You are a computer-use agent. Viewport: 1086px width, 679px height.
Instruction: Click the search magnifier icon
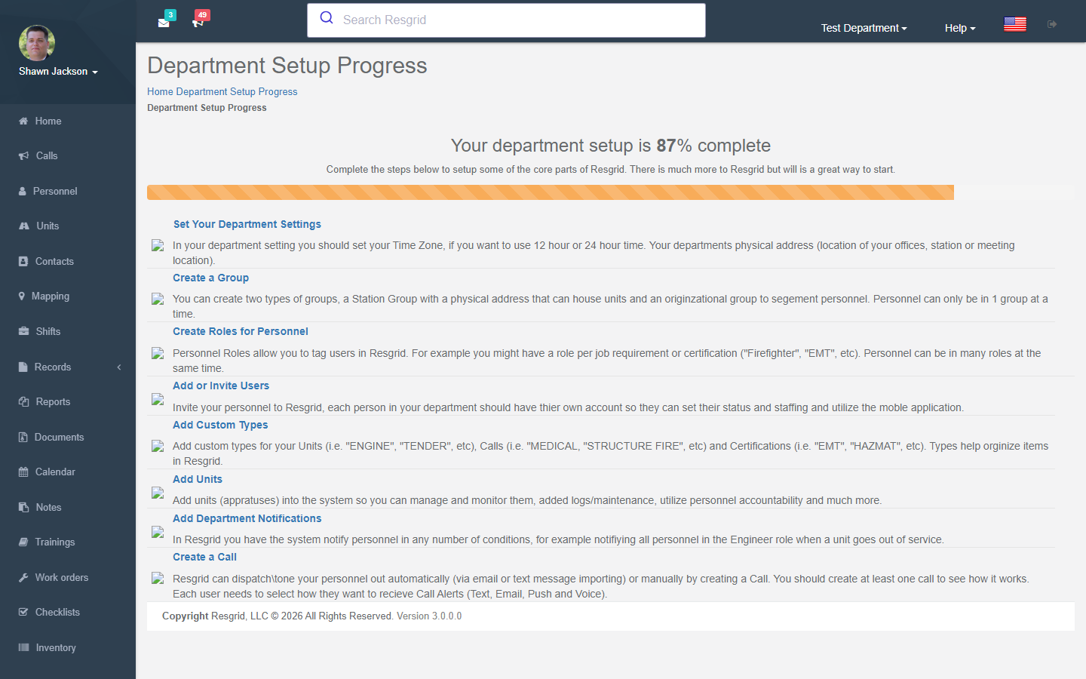click(327, 18)
